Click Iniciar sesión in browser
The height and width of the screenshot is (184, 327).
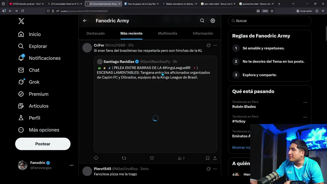coord(304,11)
